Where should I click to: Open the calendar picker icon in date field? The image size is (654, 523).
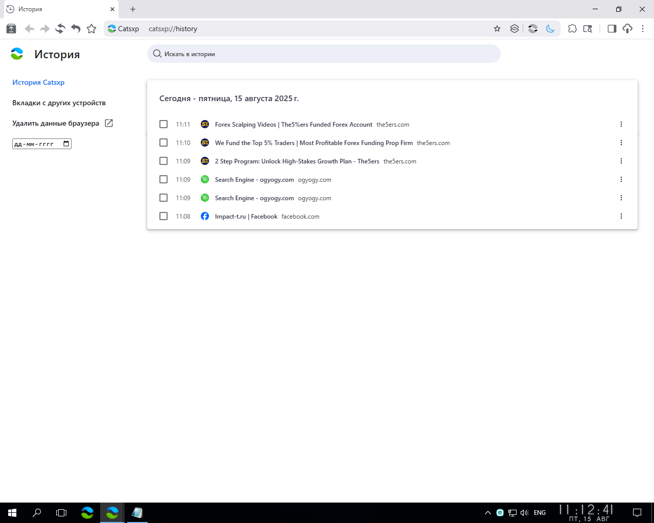point(66,144)
